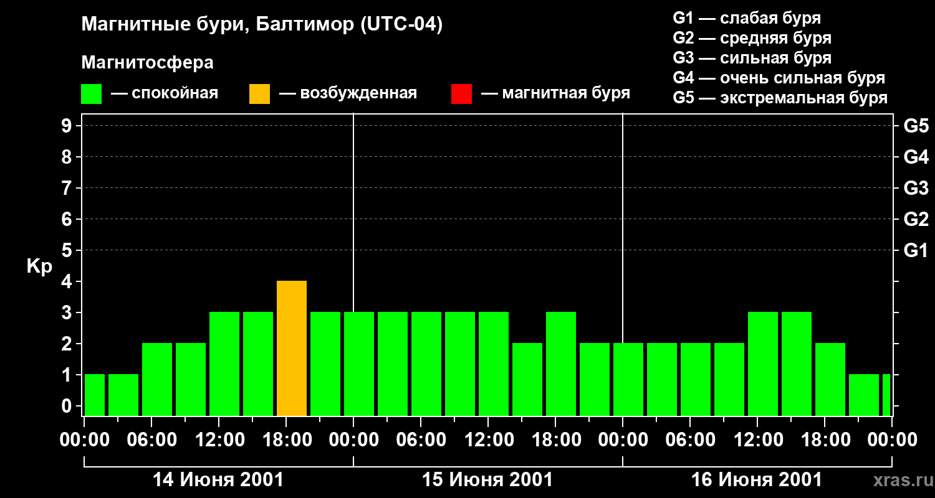Image resolution: width=935 pixels, height=498 pixels.
Task: Select the first green bar on 14 June
Action: 95,395
